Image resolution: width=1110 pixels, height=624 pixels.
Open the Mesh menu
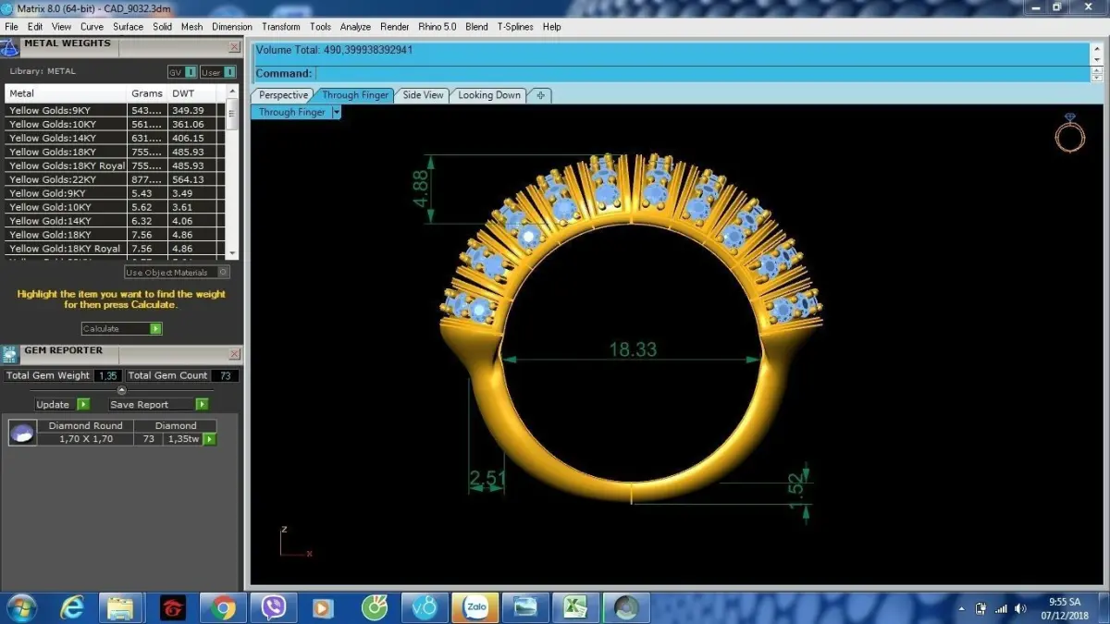coord(191,27)
